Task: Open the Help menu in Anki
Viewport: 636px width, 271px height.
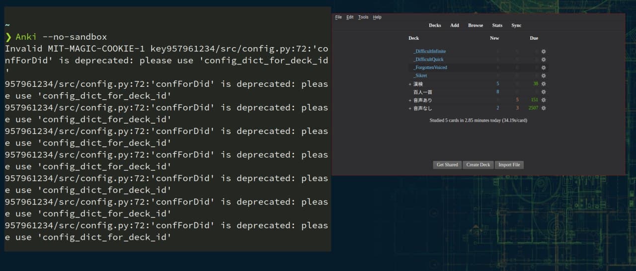Action: (377, 17)
